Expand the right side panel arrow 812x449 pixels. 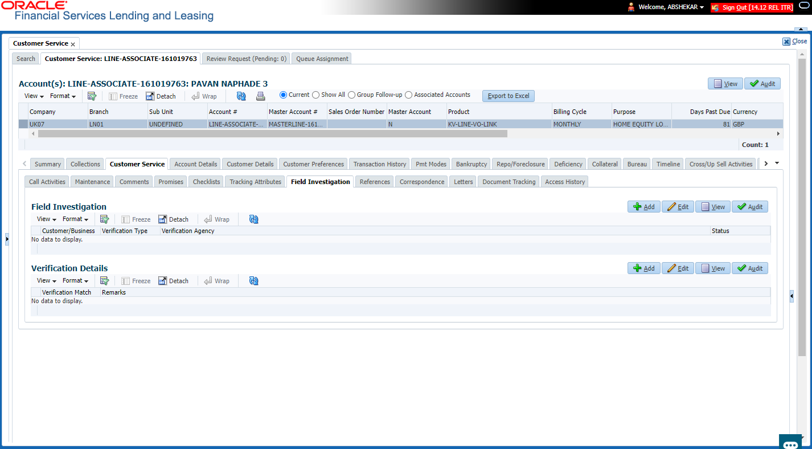coord(792,296)
